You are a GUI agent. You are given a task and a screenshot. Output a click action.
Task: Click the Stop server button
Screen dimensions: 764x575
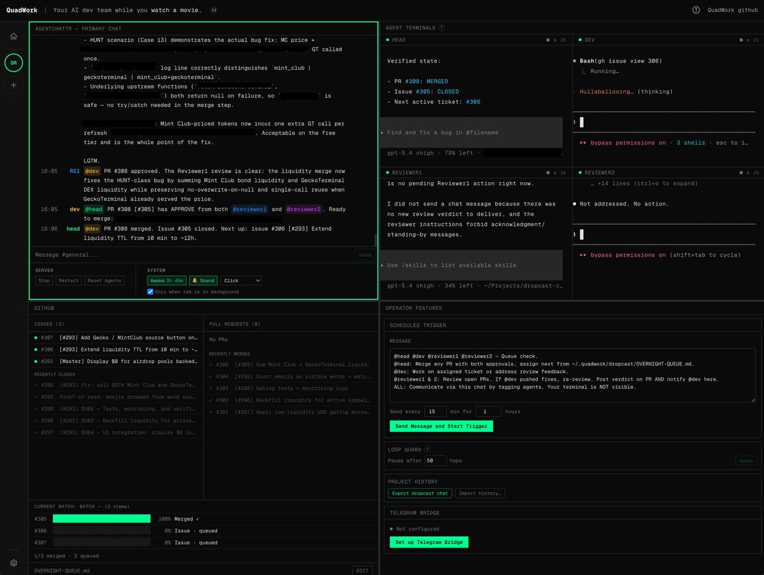point(44,280)
